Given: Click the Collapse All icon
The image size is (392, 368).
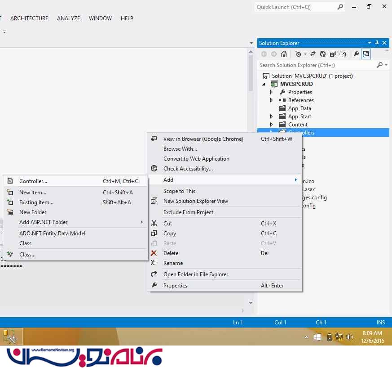Looking at the screenshot, I should [x=333, y=54].
